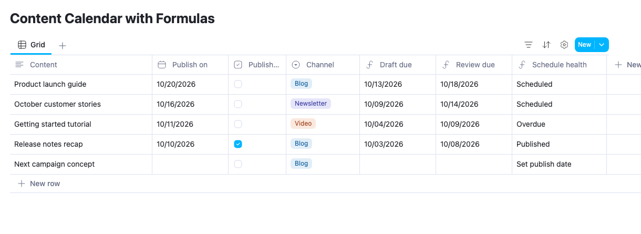Open the Draft due column header
The width and height of the screenshot is (641, 234).
[398, 65]
